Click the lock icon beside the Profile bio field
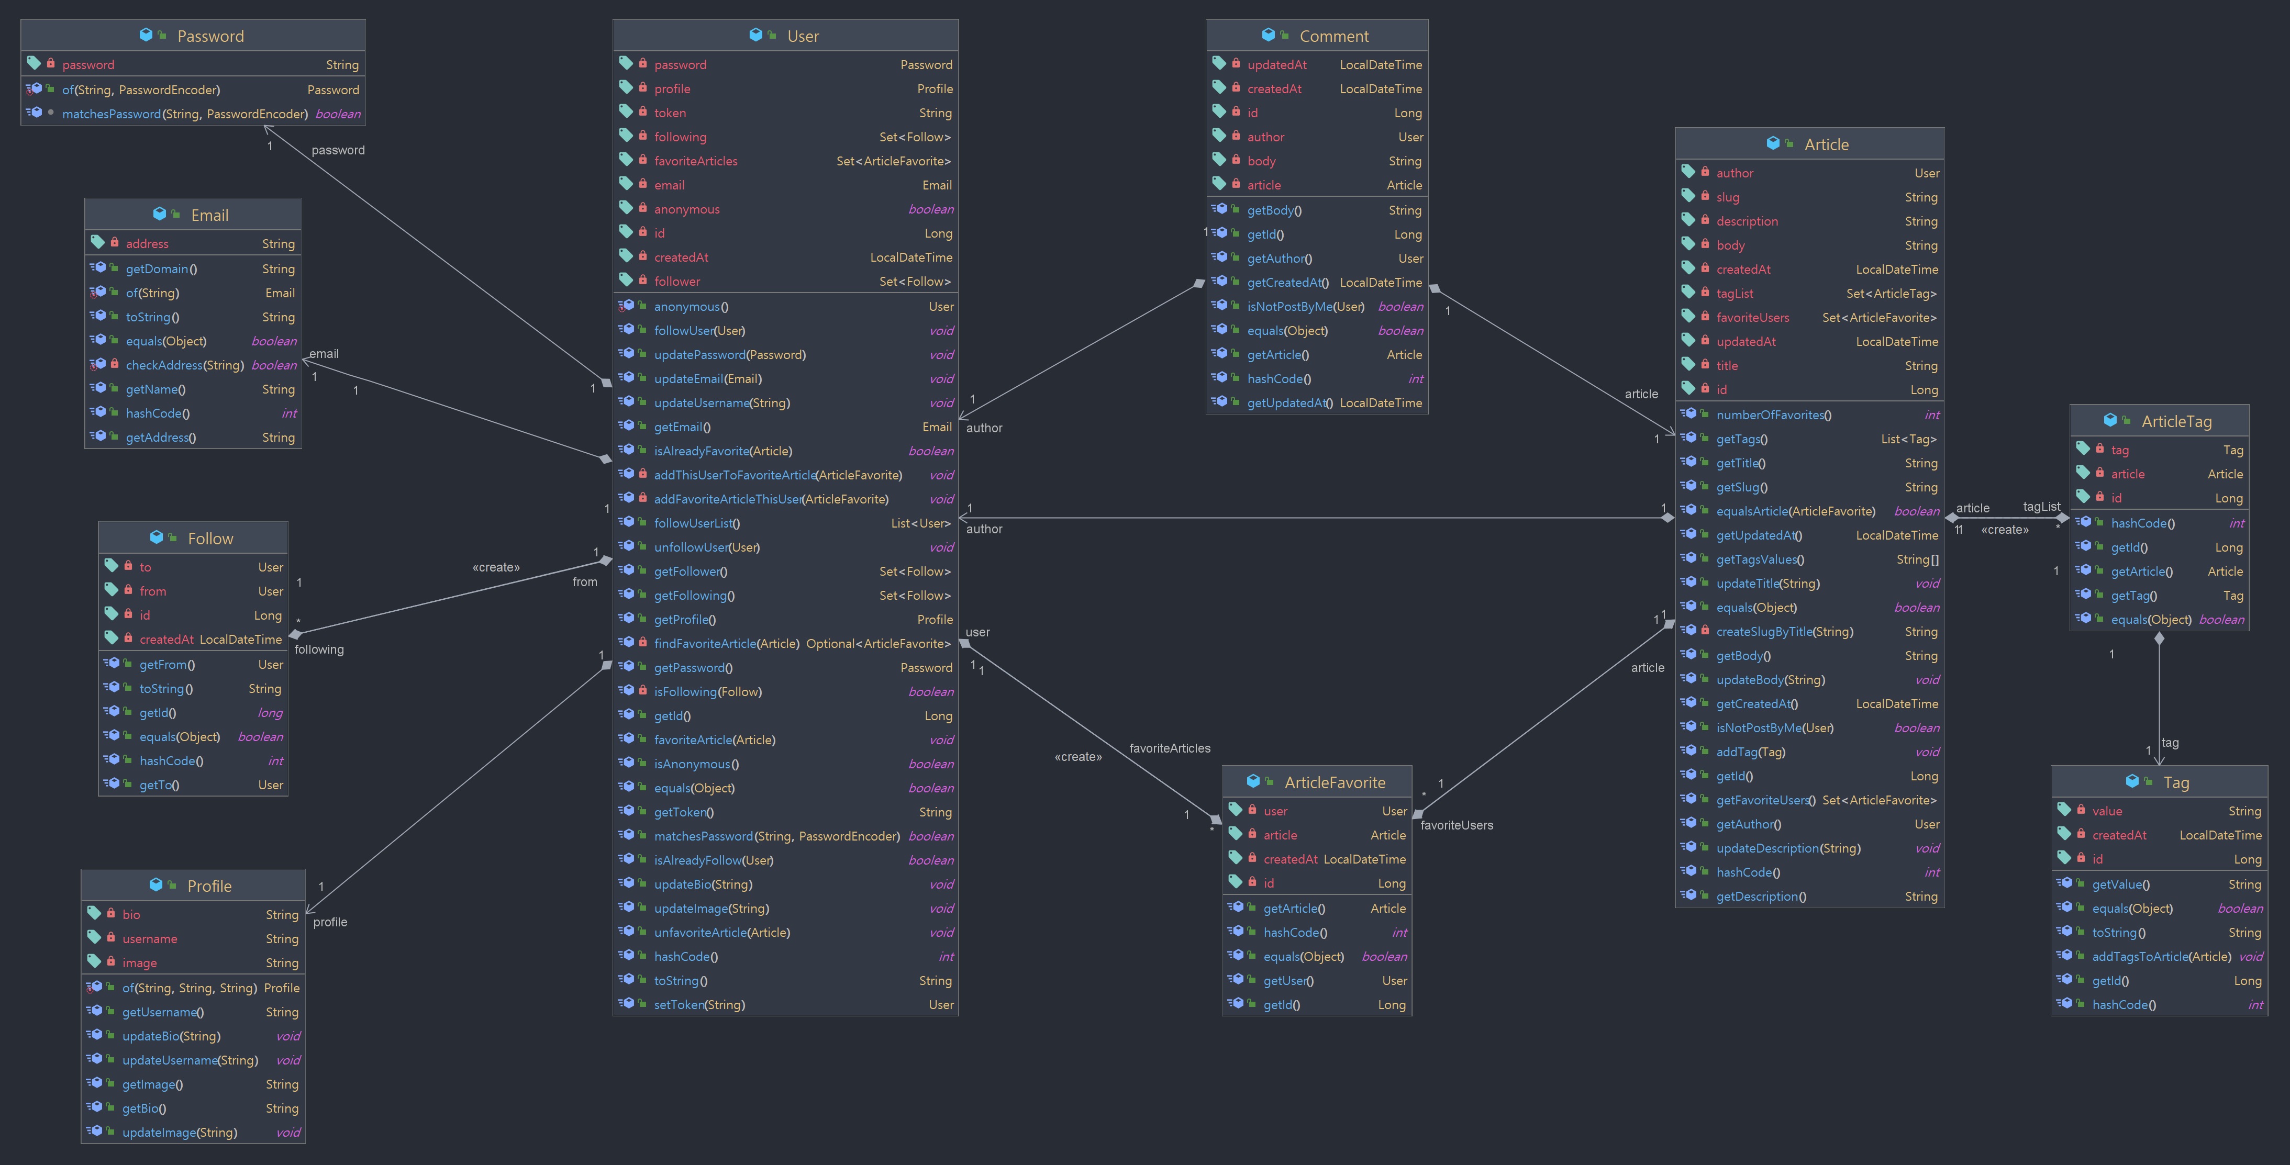This screenshot has width=2290, height=1165. (x=111, y=913)
